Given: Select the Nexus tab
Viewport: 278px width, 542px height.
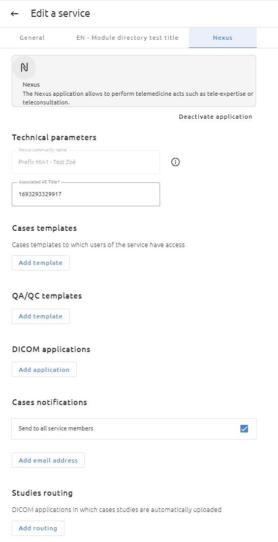Looking at the screenshot, I should (223, 38).
